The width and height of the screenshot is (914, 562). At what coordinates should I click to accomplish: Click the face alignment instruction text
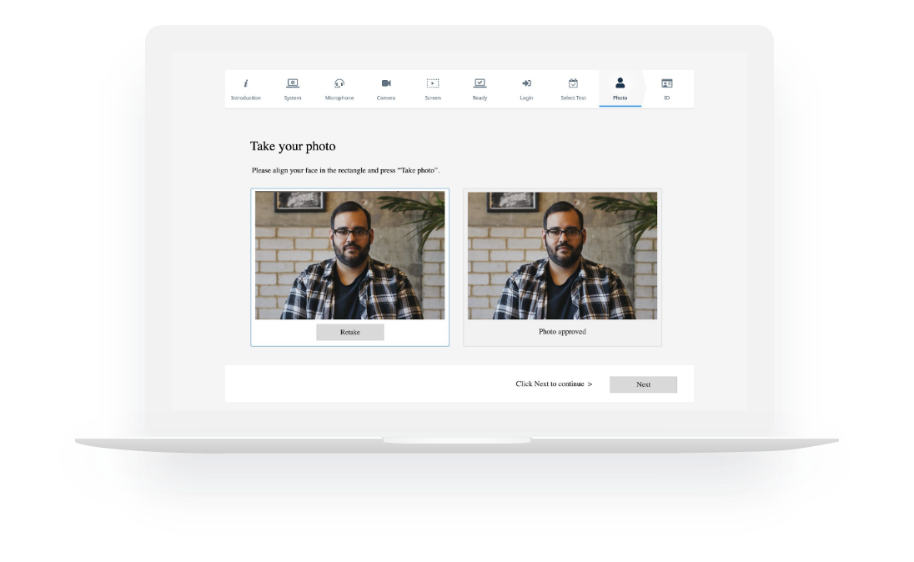[x=346, y=170]
